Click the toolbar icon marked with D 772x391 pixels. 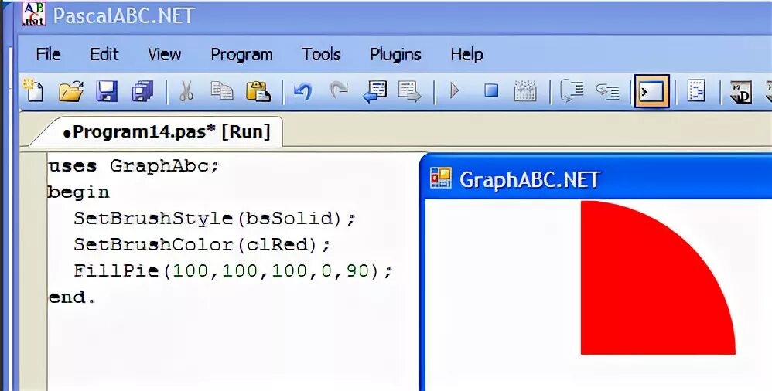[740, 91]
